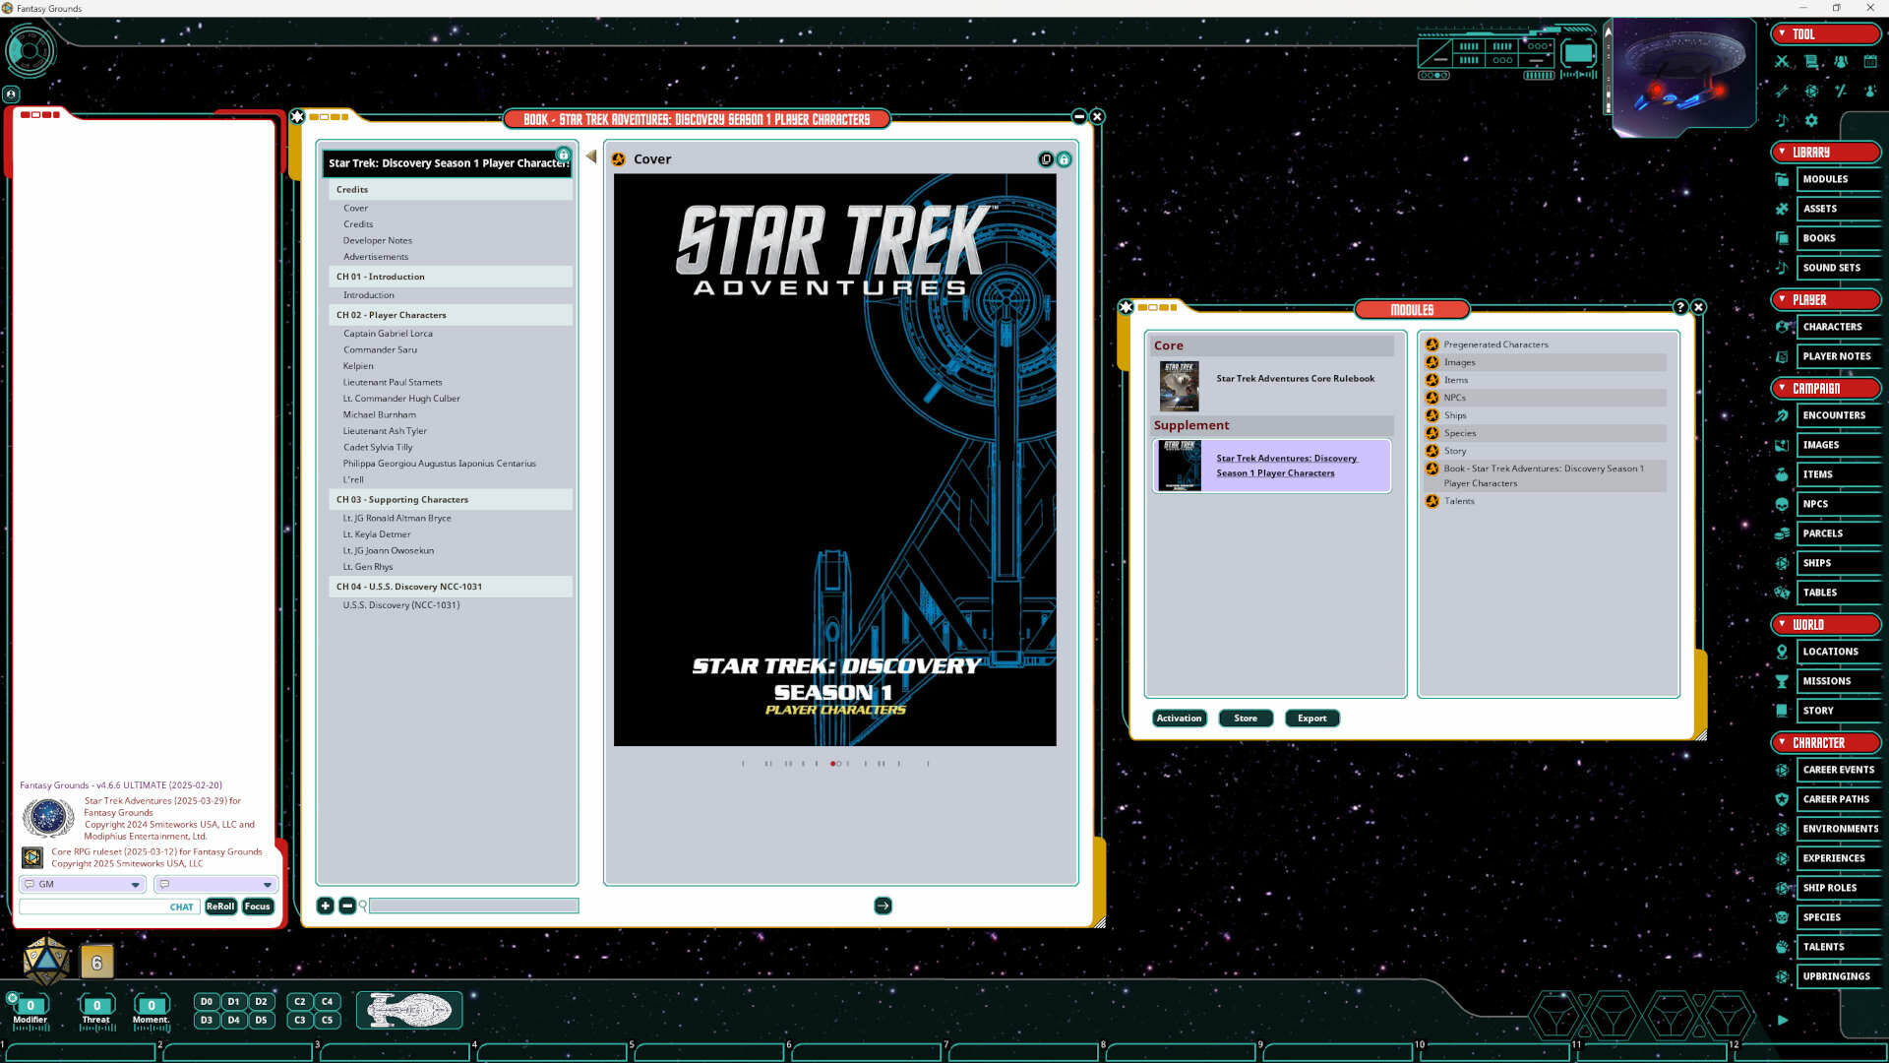1889x1063 pixels.
Task: Click the starship icon in the bottom hotbar
Action: 409,1010
